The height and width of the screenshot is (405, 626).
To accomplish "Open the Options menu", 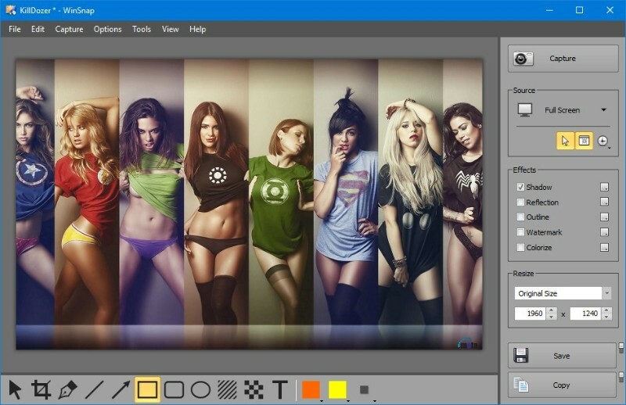I will 107,29.
